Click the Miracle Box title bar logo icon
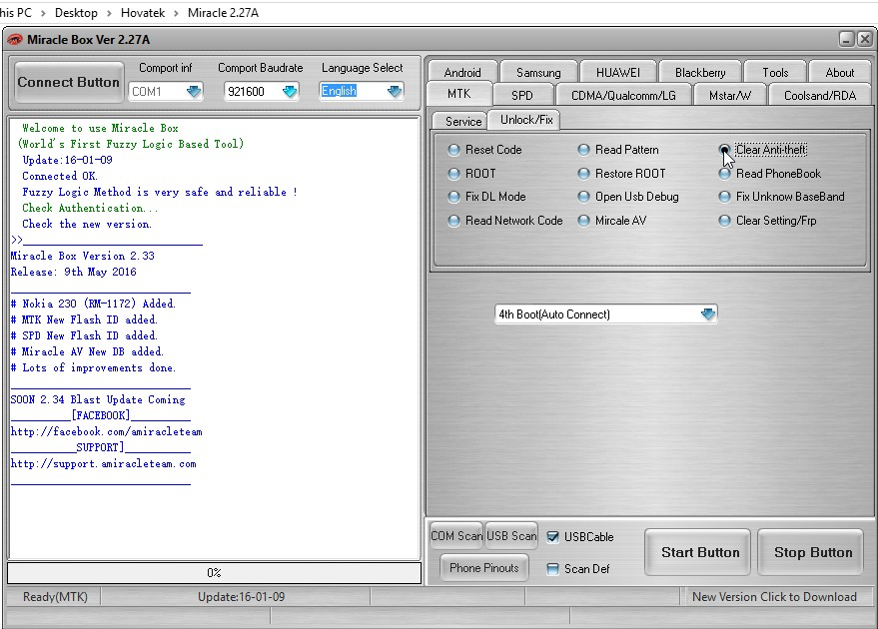Viewport: 878px width, 629px height. coord(15,40)
